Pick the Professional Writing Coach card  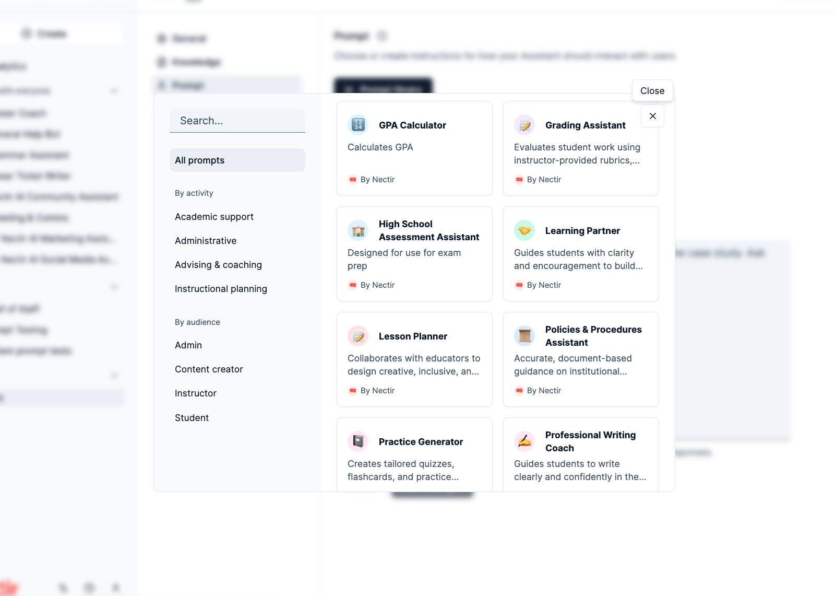(x=581, y=454)
